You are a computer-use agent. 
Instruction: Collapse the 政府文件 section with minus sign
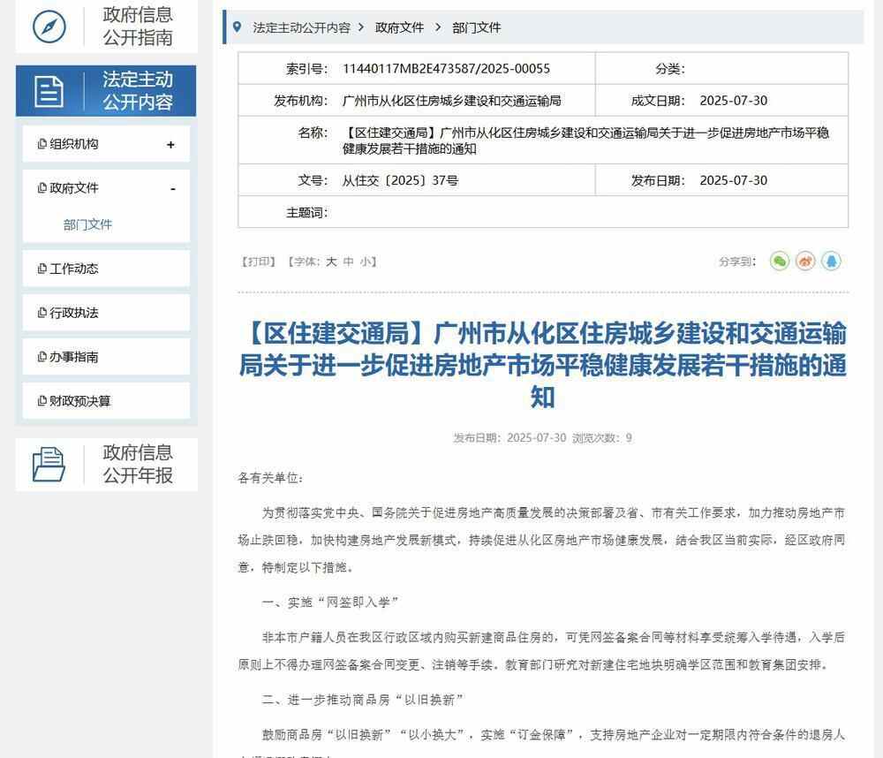click(x=172, y=189)
